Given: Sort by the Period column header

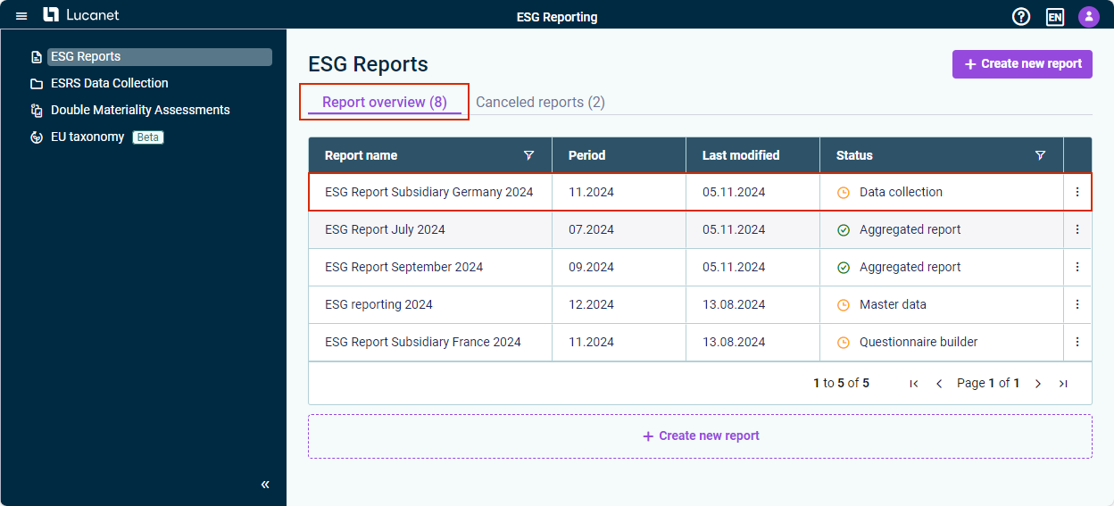Looking at the screenshot, I should 586,155.
